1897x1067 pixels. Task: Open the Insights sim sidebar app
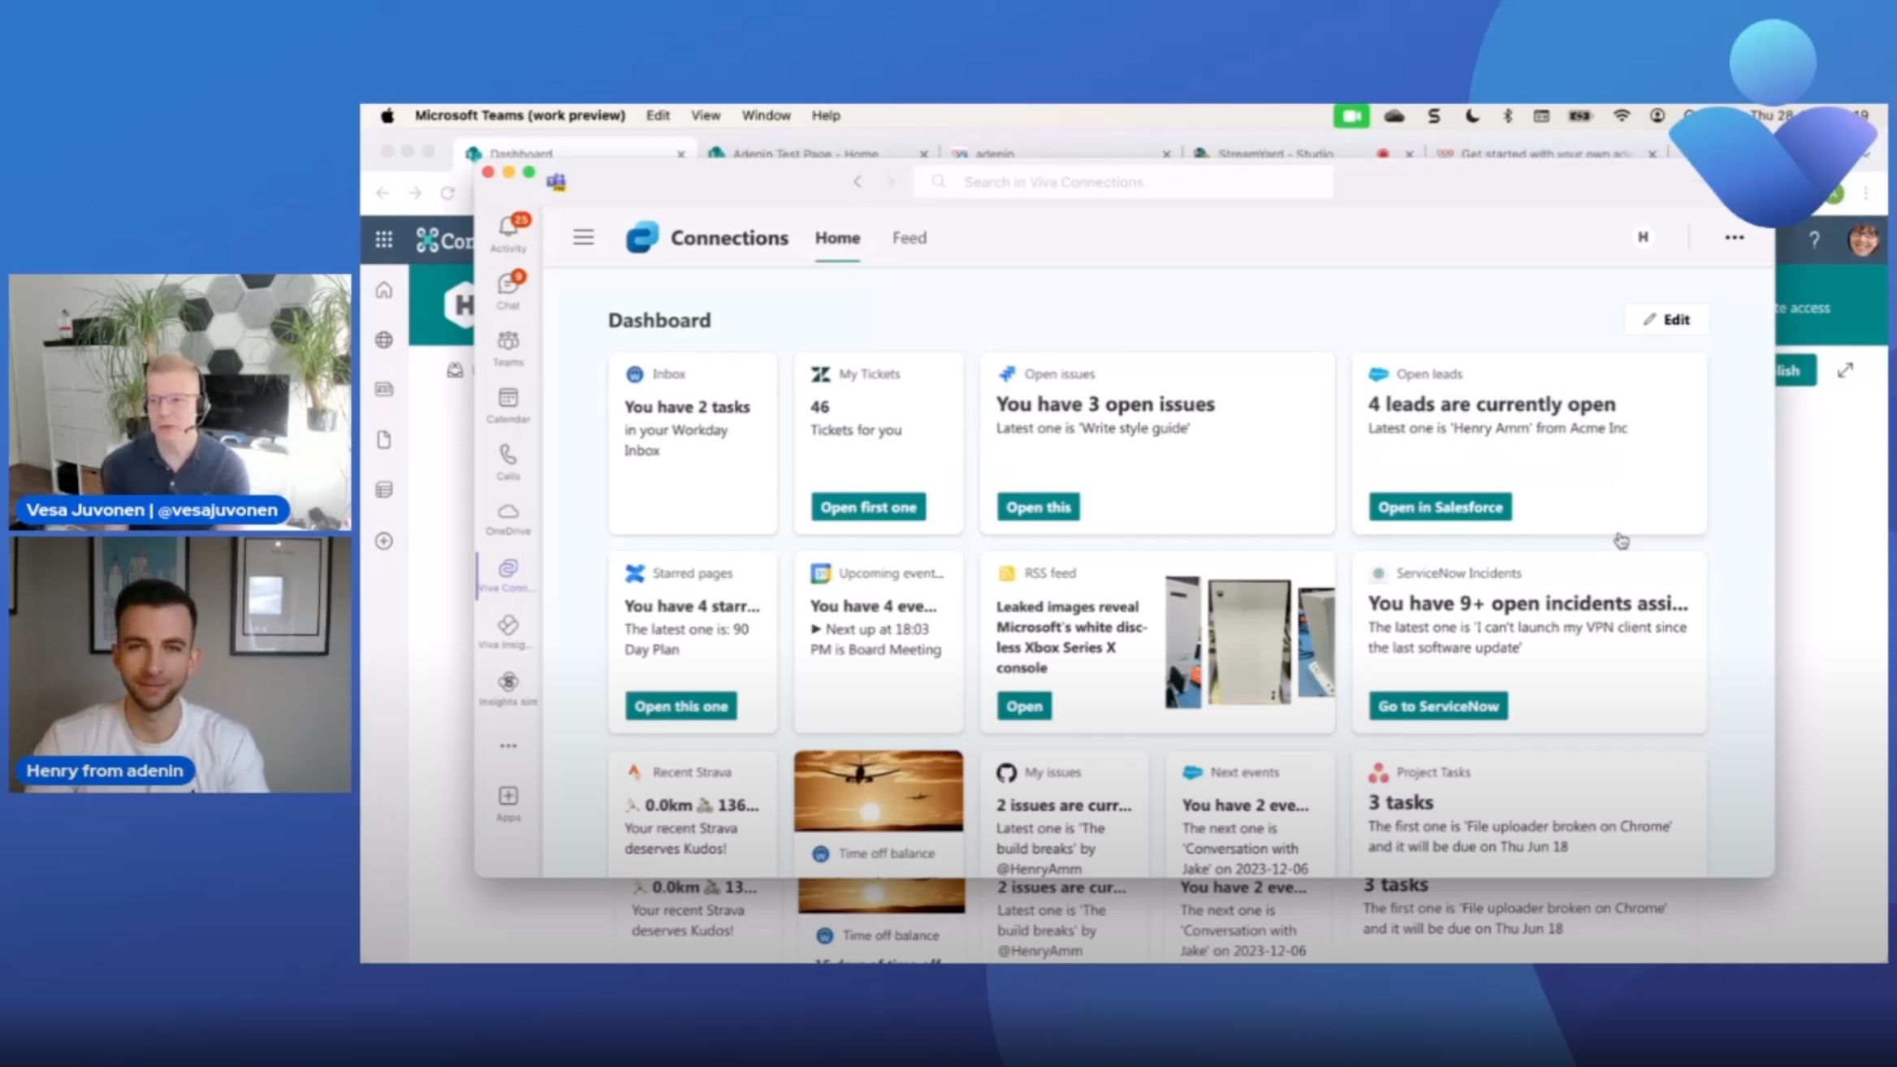tap(508, 689)
